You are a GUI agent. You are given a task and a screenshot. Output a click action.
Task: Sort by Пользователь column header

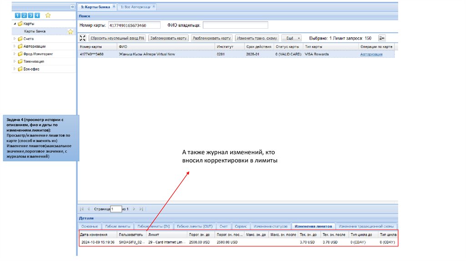(x=132, y=235)
